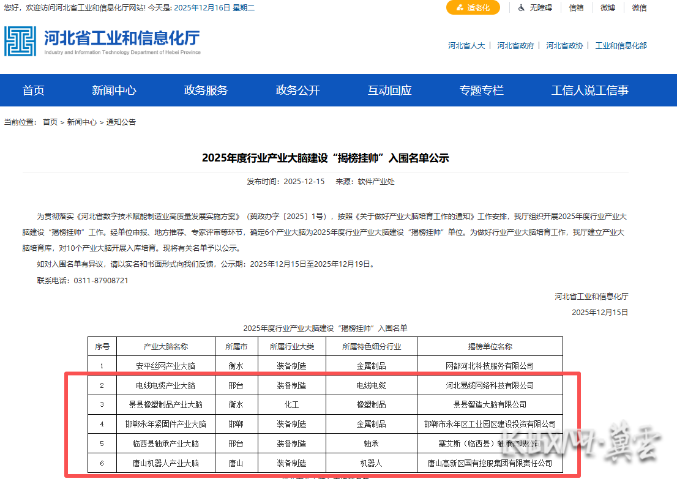Open the 信箱 mailbox service
The height and width of the screenshot is (479, 677).
point(576,8)
